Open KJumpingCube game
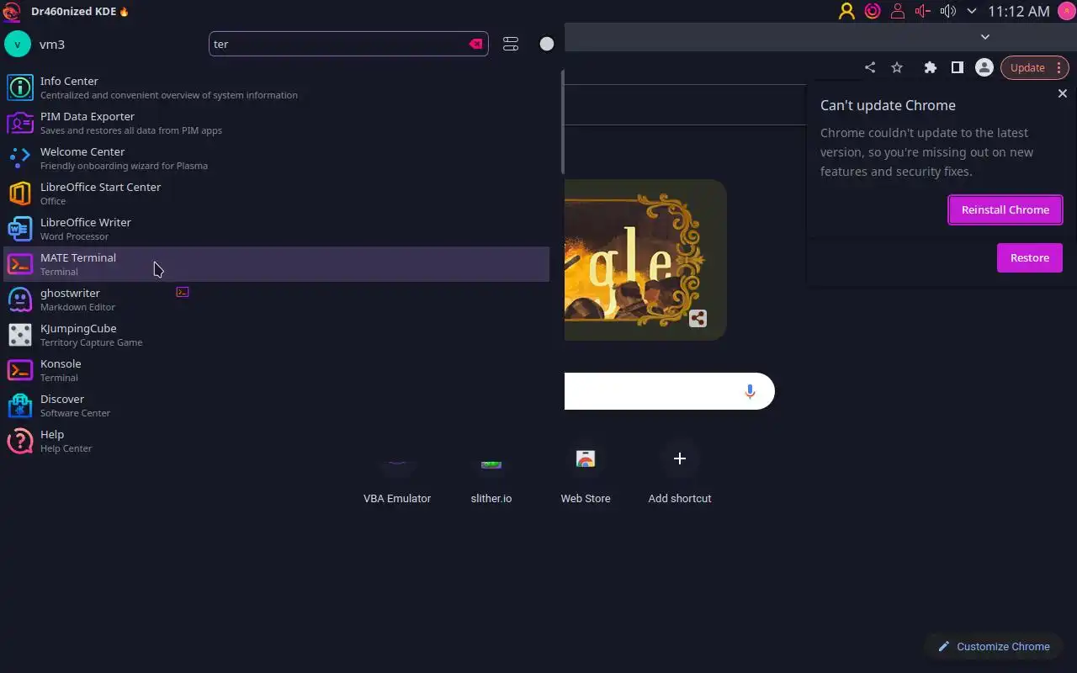This screenshot has height=673, width=1077. pos(277,335)
